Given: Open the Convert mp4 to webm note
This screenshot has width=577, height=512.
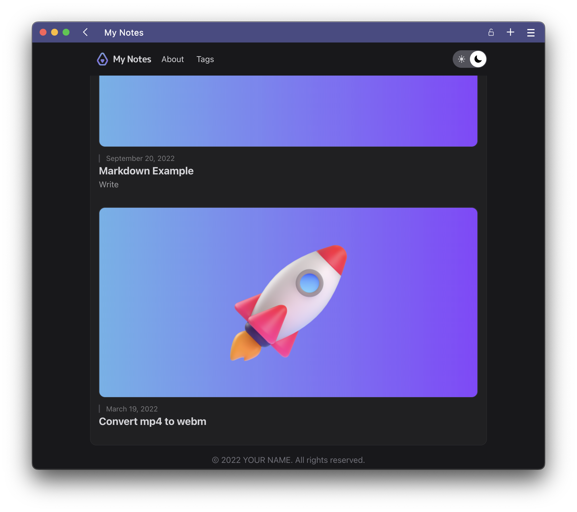Looking at the screenshot, I should pos(152,421).
